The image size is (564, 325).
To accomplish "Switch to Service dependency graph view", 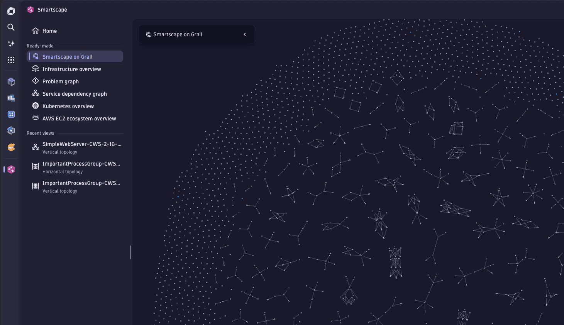I will [x=75, y=93].
